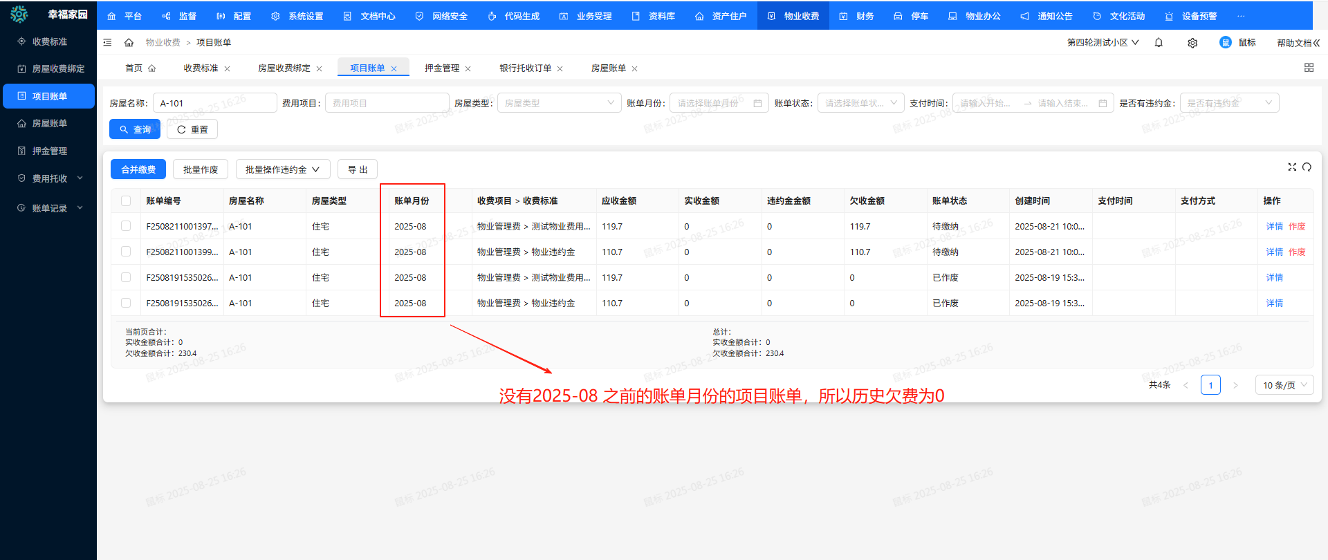Click the fullscreen expand icon above table
This screenshot has width=1328, height=560.
(1291, 167)
